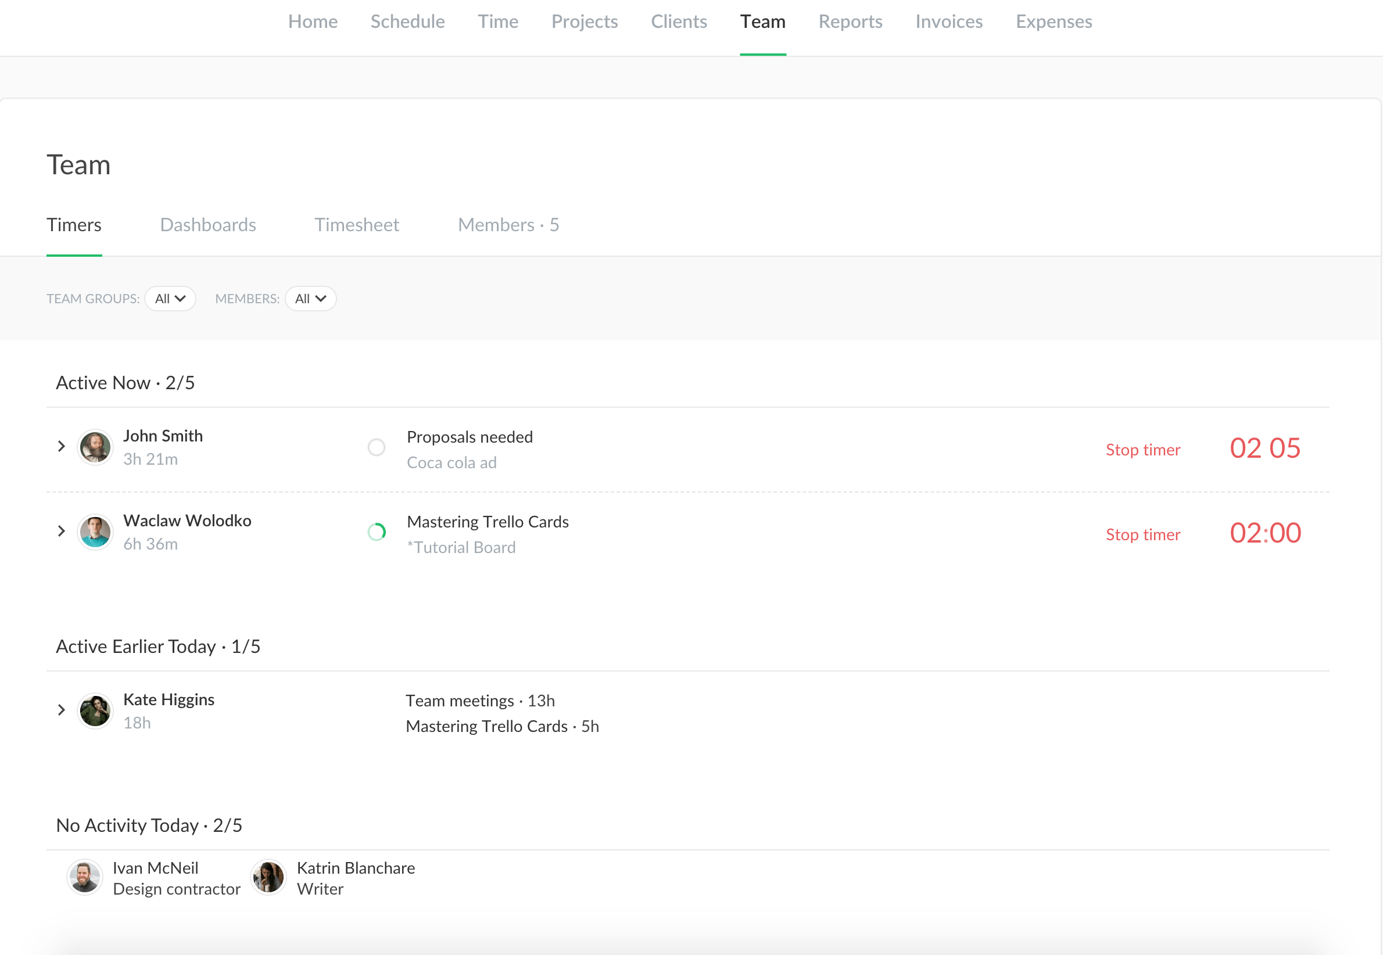
Task: Go to the Invoices tab
Action: pyautogui.click(x=948, y=21)
